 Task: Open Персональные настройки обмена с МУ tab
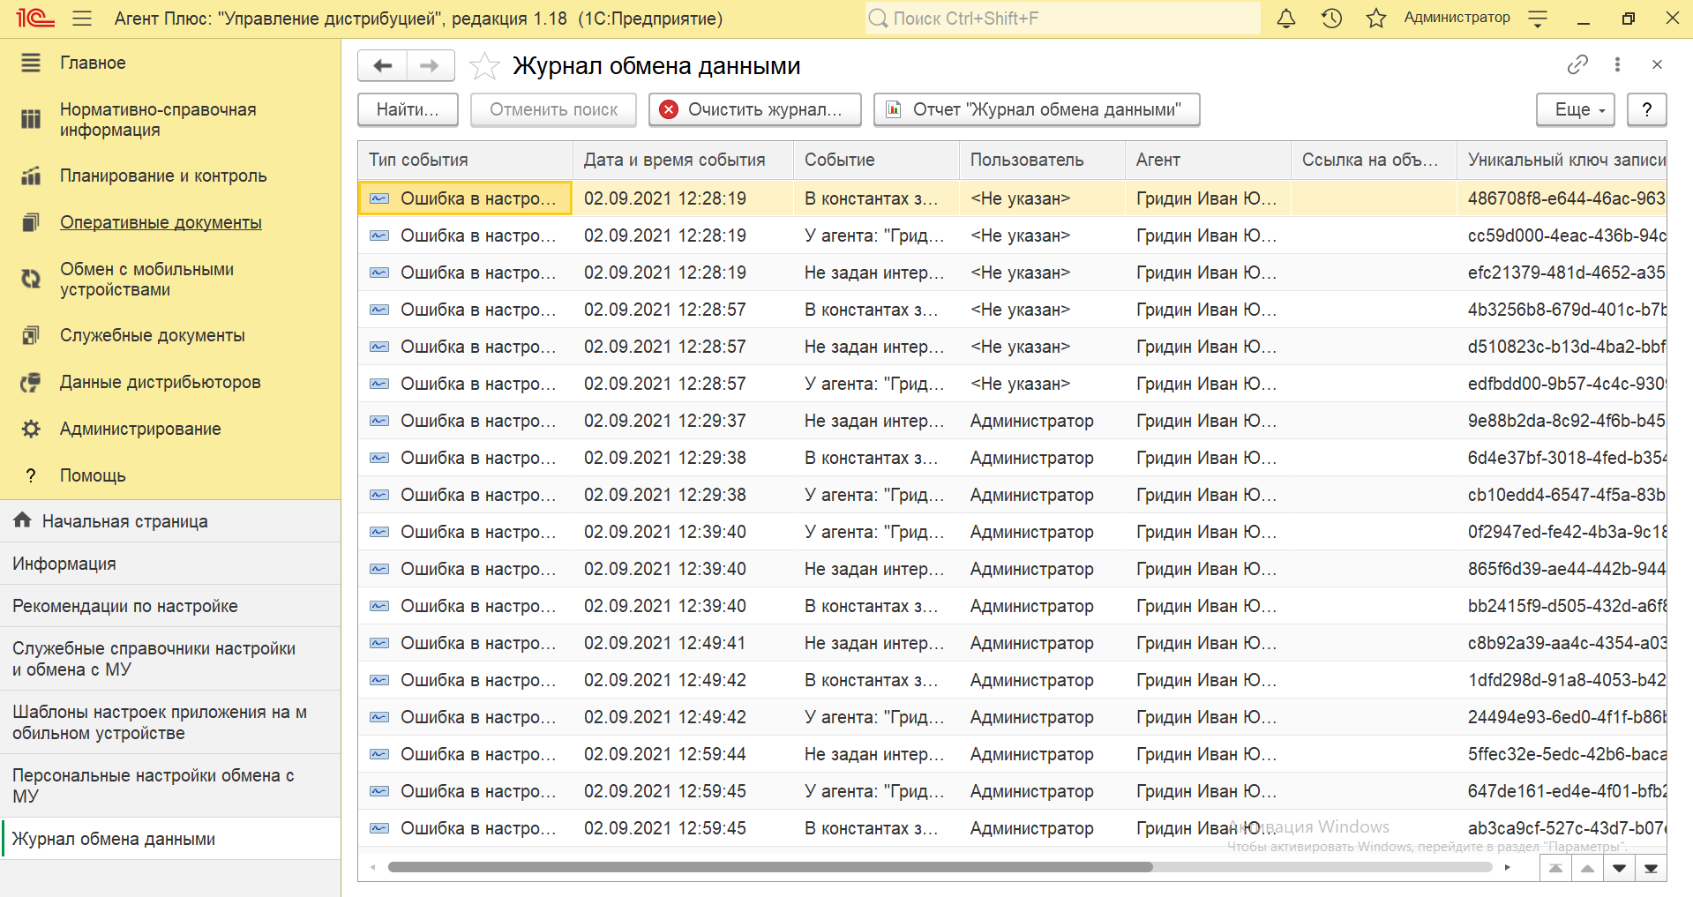click(x=170, y=786)
